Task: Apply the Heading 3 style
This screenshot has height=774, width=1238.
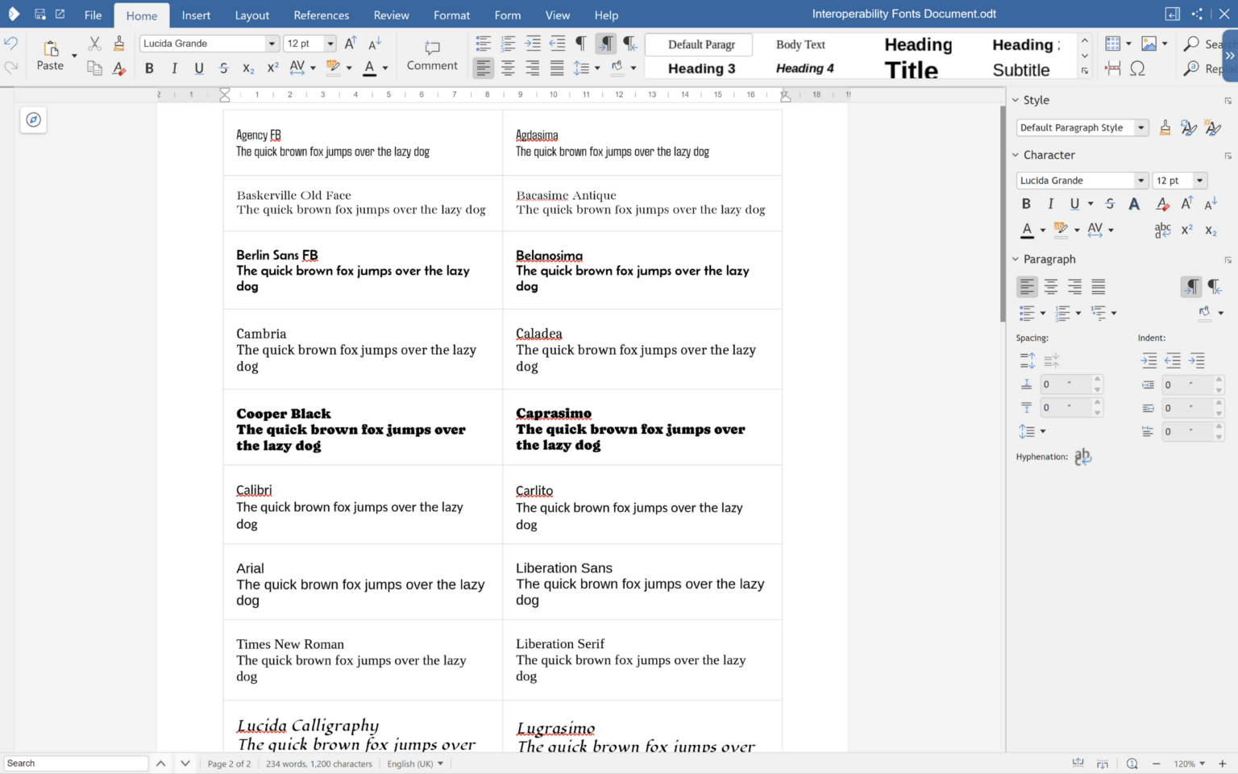Action: point(701,69)
